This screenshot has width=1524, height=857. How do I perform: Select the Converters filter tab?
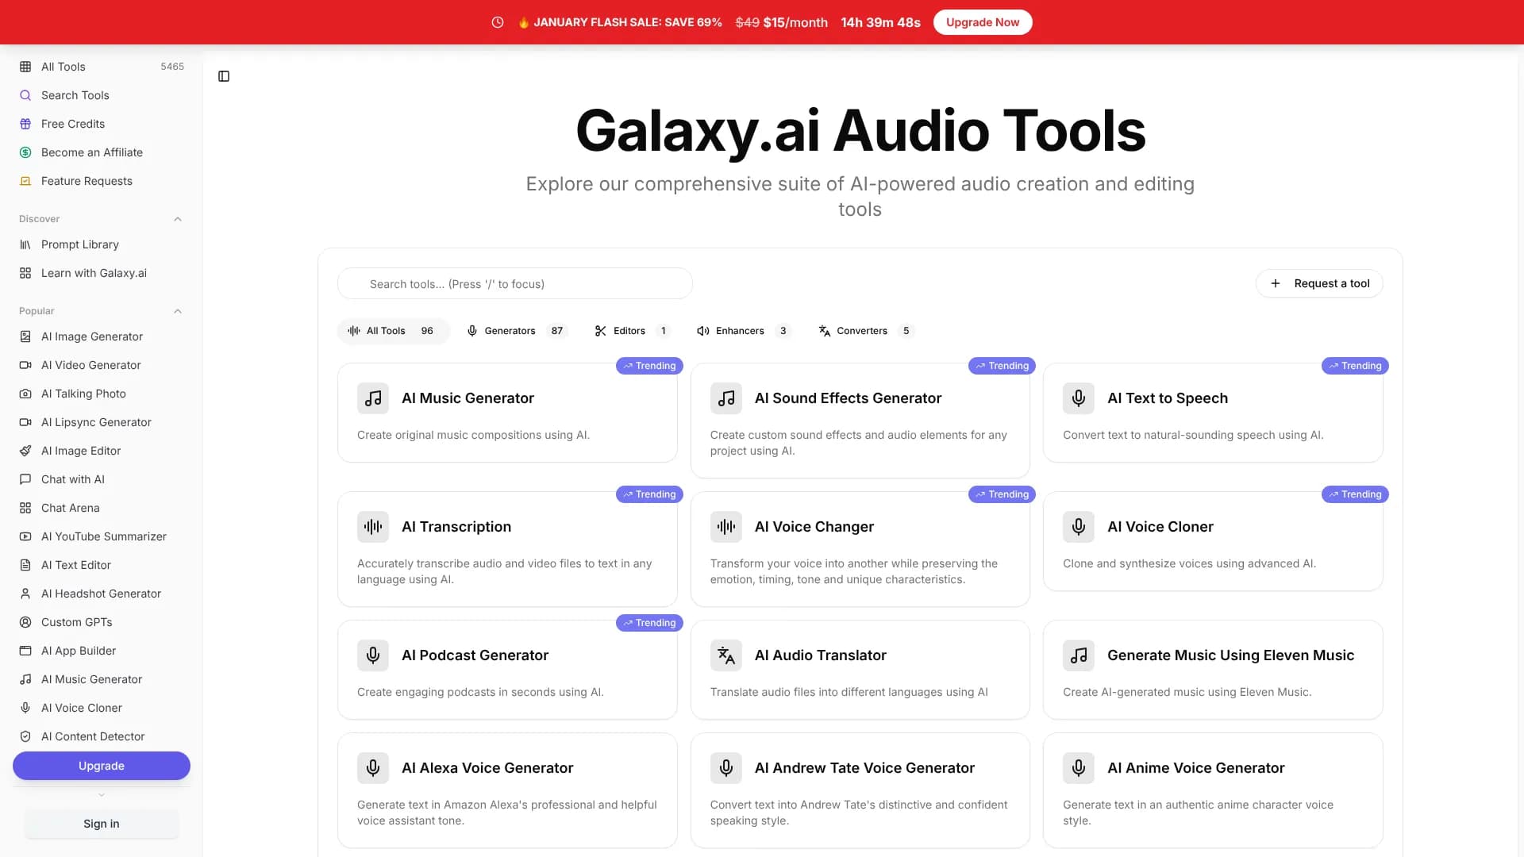tap(866, 331)
